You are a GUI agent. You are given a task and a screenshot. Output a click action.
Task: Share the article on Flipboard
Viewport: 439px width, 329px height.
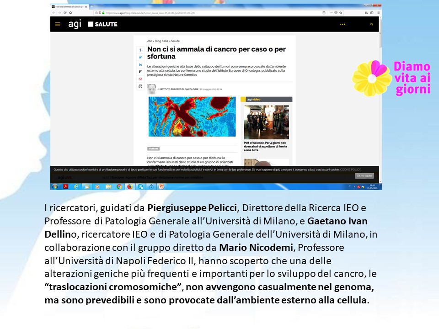[140, 72]
